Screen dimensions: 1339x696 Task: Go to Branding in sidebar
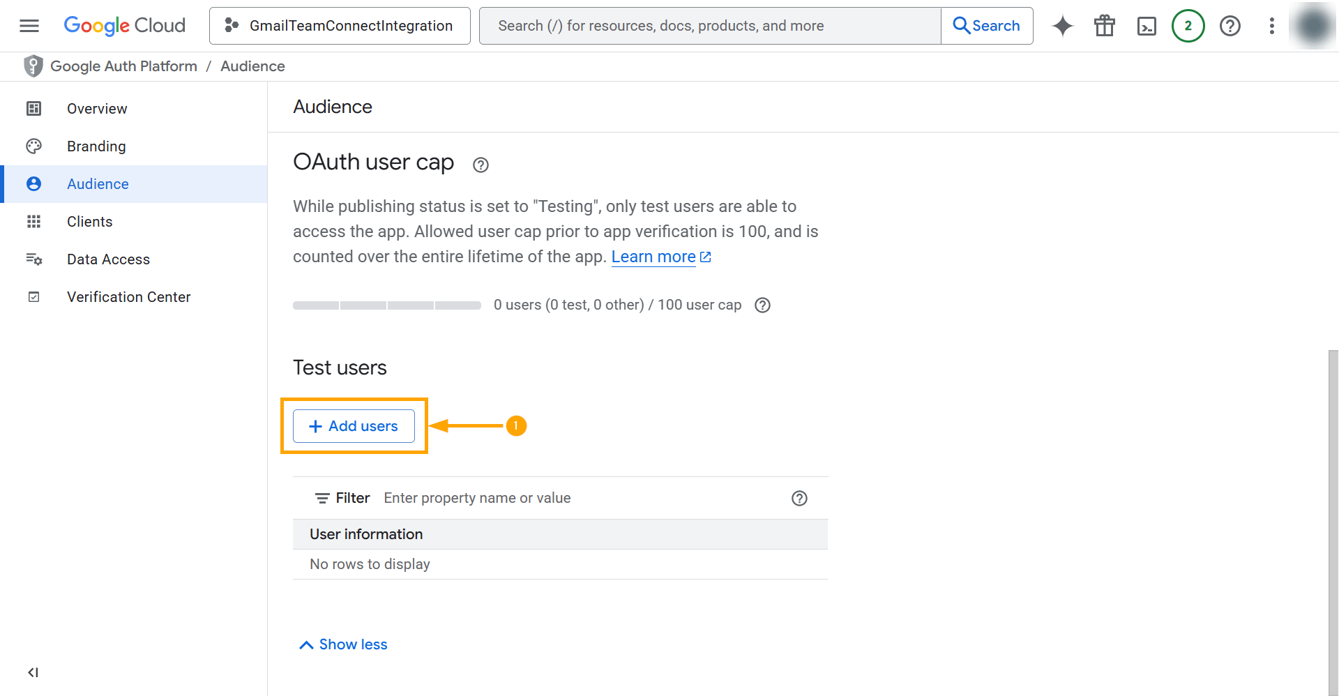click(x=96, y=146)
